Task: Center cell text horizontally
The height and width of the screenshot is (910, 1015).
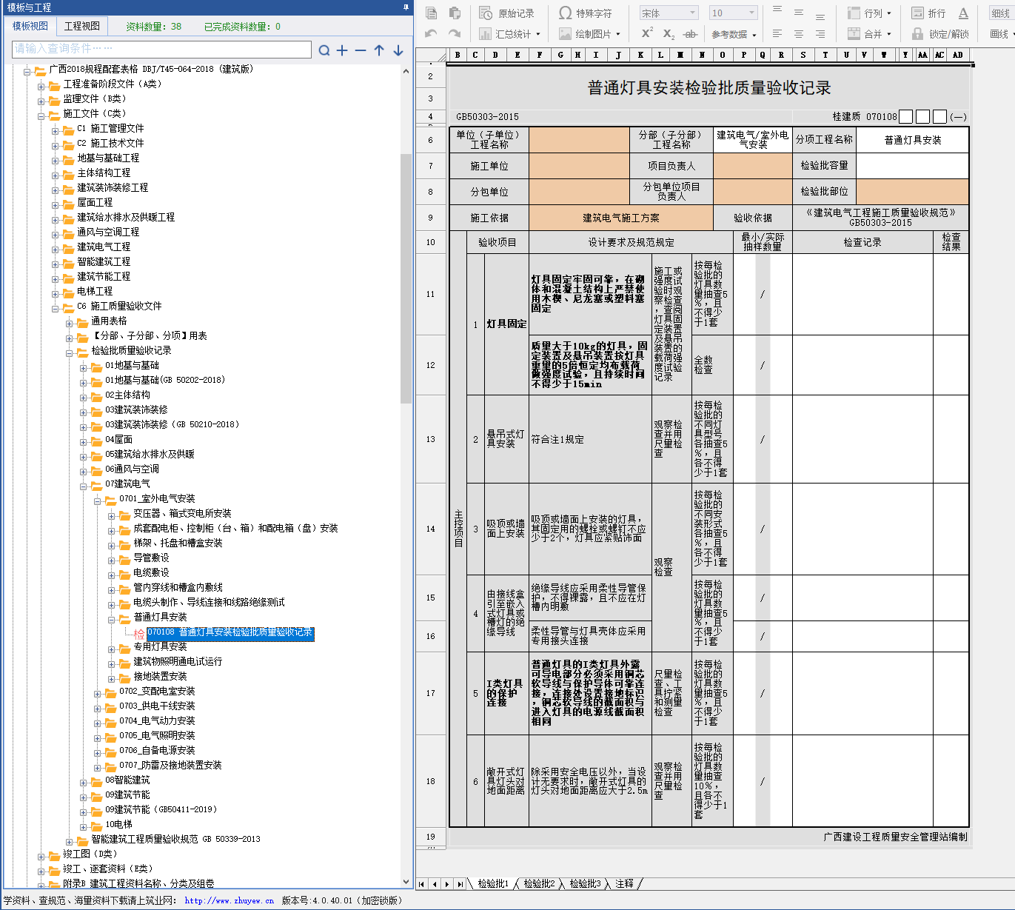Action: pyautogui.click(x=799, y=33)
